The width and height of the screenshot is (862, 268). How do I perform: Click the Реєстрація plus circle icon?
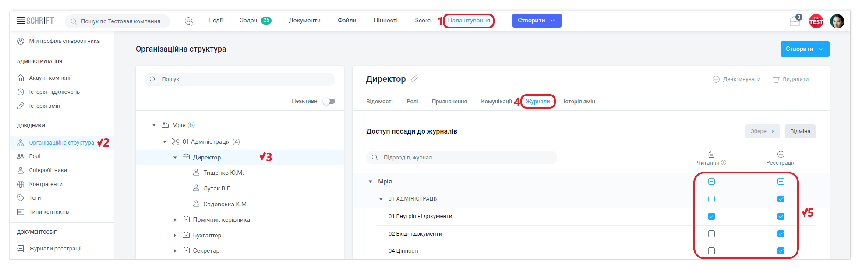781,154
